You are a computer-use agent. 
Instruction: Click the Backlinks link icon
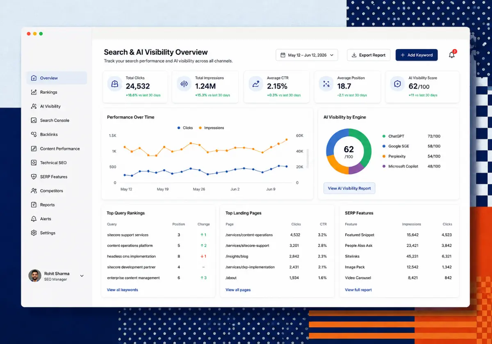34,134
